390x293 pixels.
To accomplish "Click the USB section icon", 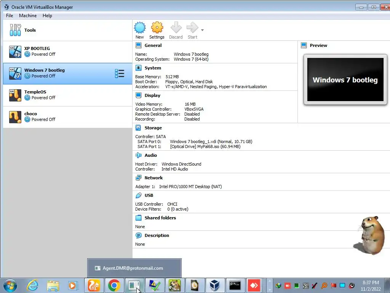I will pos(138,195).
